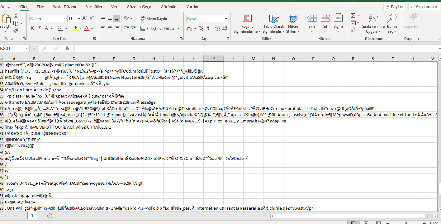
Task: Open the Formüller ribbon tab
Action: (94, 7)
